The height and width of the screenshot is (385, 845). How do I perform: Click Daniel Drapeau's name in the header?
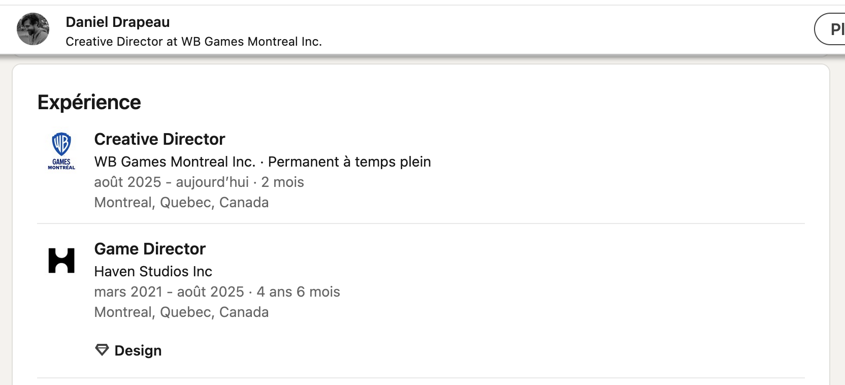pyautogui.click(x=117, y=21)
